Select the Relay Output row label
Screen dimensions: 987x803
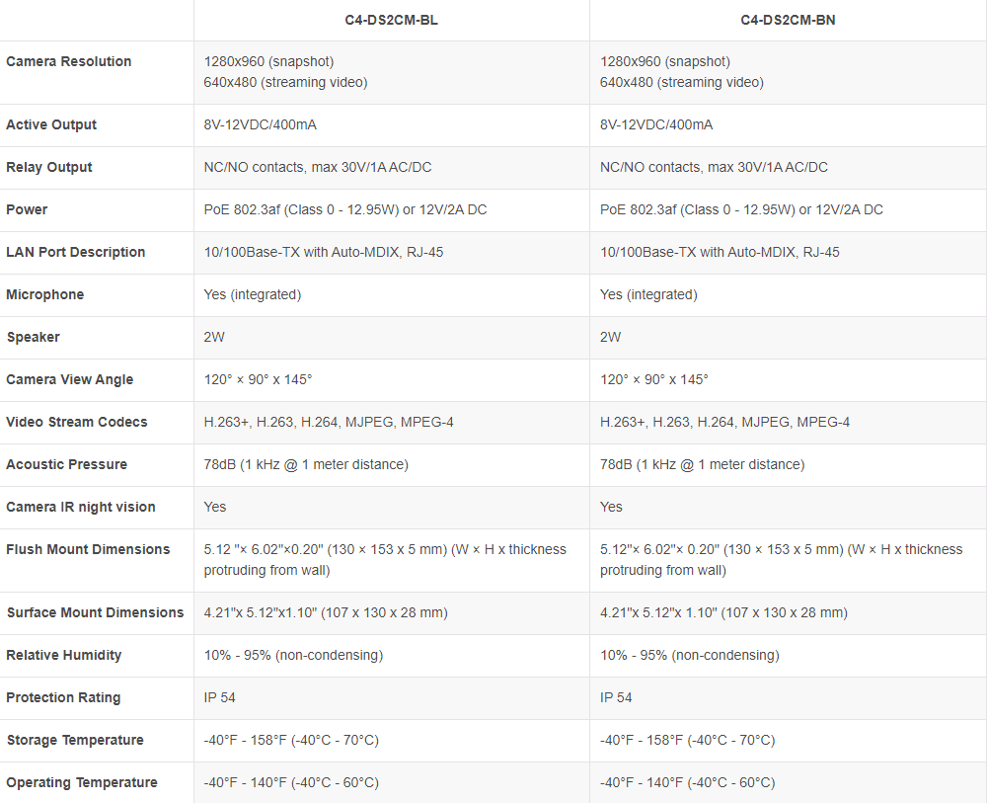[x=49, y=167]
